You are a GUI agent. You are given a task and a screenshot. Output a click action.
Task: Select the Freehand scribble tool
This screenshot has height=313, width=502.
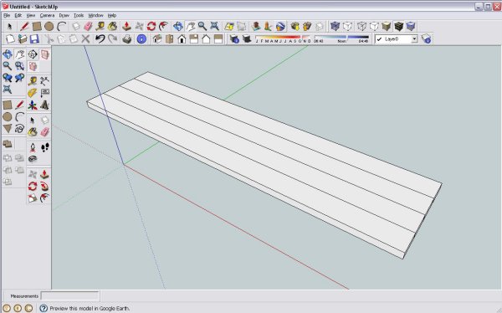tap(19, 129)
